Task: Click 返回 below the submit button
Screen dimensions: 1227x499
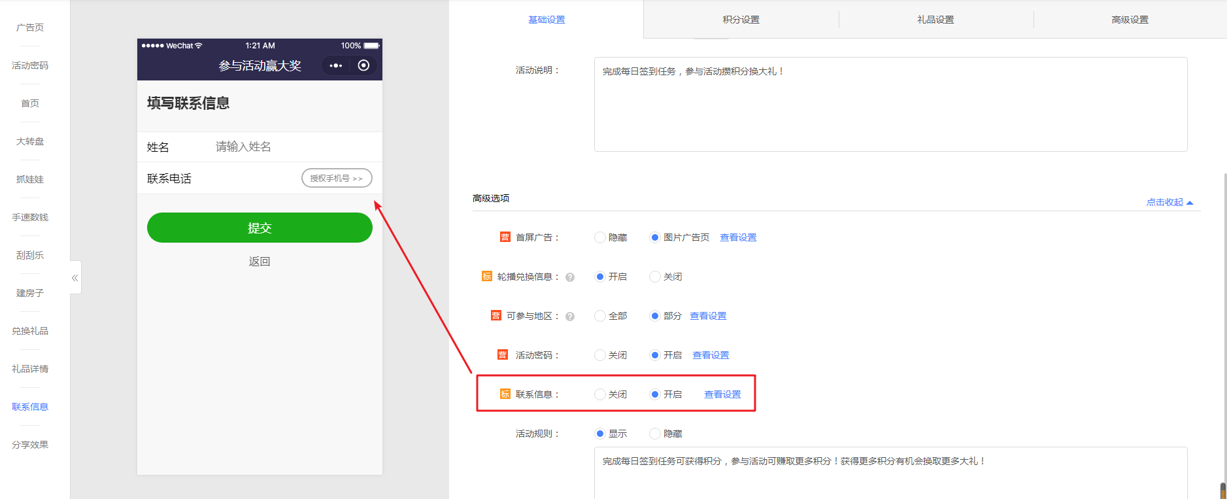Action: click(x=260, y=262)
